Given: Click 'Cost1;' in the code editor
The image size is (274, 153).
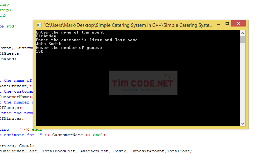Looking at the screenshot, I should point(26,146).
